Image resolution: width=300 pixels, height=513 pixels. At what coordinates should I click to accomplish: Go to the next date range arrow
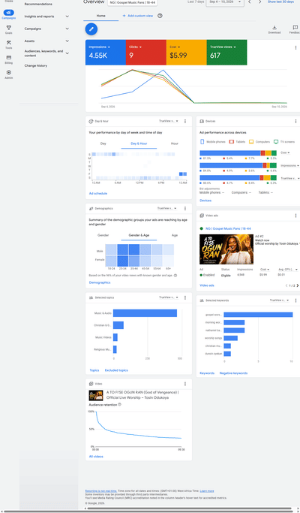(x=259, y=2)
